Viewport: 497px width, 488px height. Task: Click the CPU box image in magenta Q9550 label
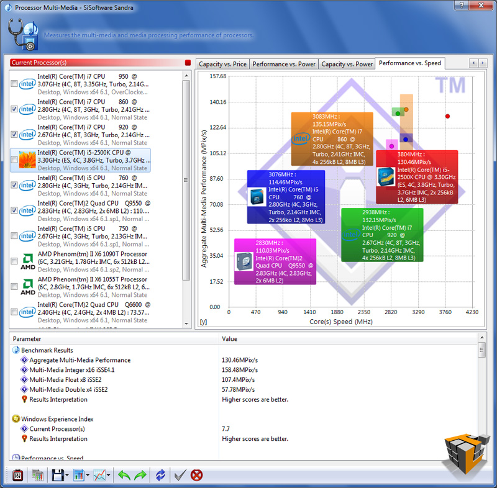coord(244,261)
